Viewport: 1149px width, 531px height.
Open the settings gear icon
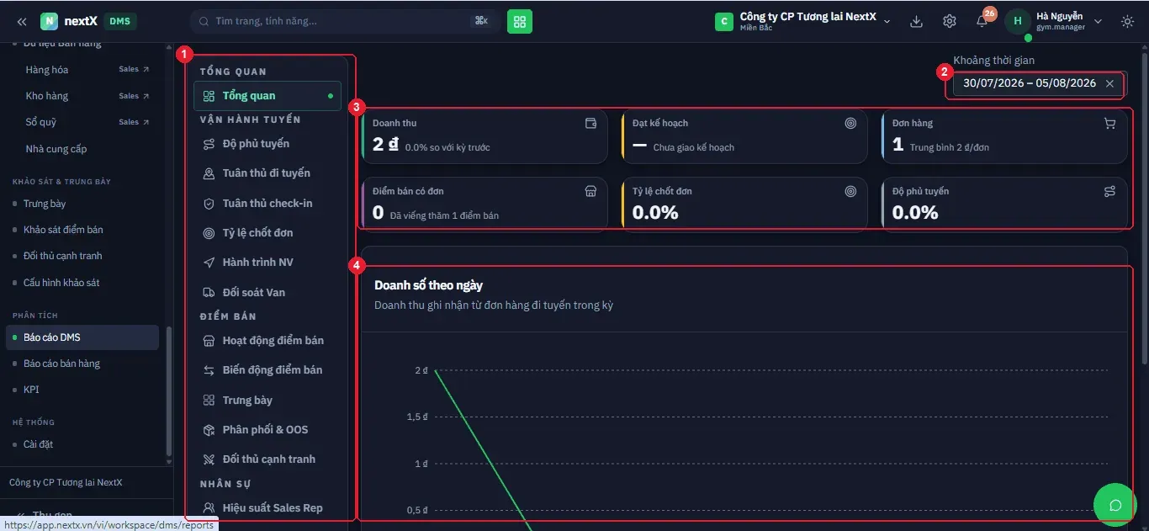click(950, 21)
